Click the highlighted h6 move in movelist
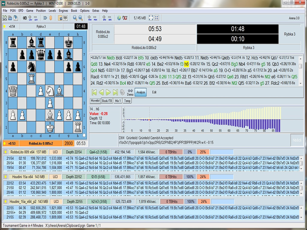This screenshot has height=230, width=307. coord(186,64)
